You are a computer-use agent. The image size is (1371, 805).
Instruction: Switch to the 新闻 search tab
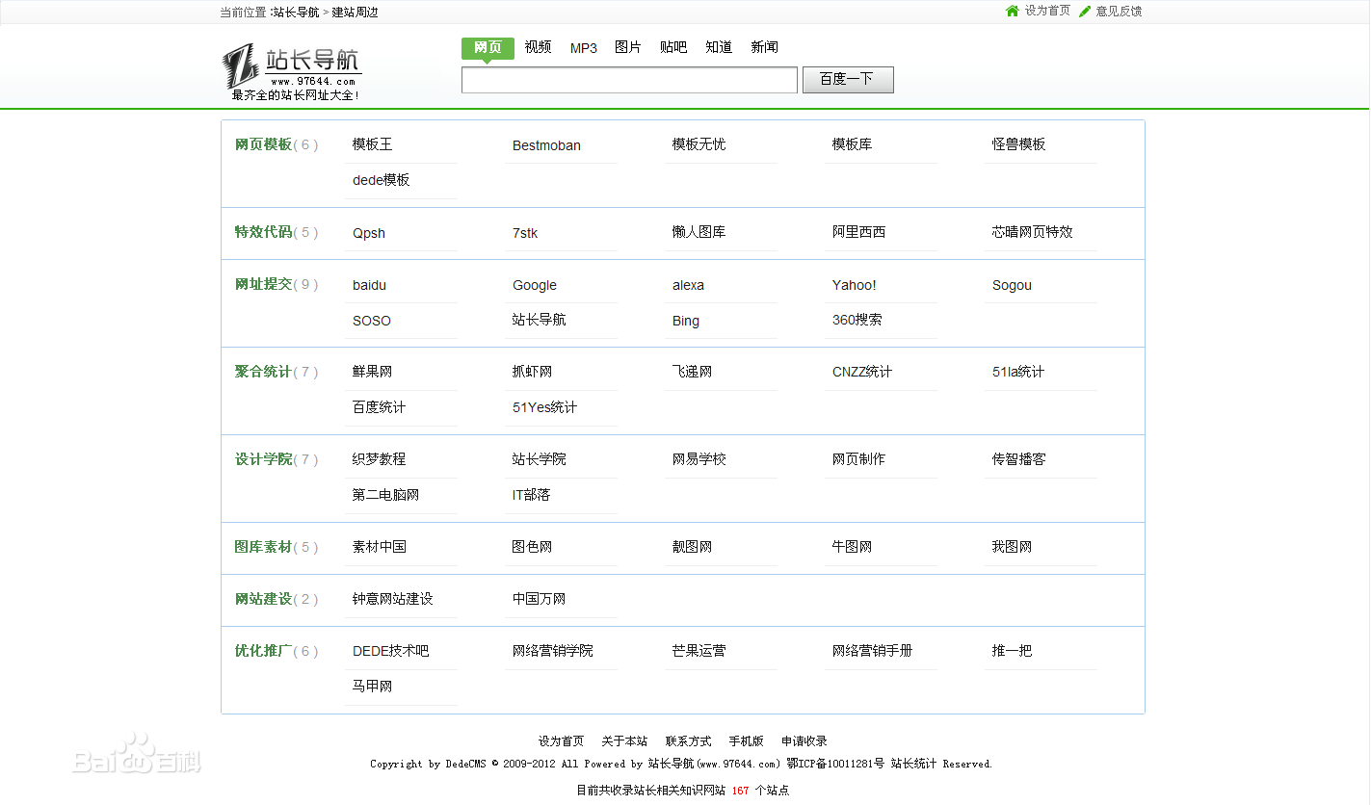tap(764, 46)
